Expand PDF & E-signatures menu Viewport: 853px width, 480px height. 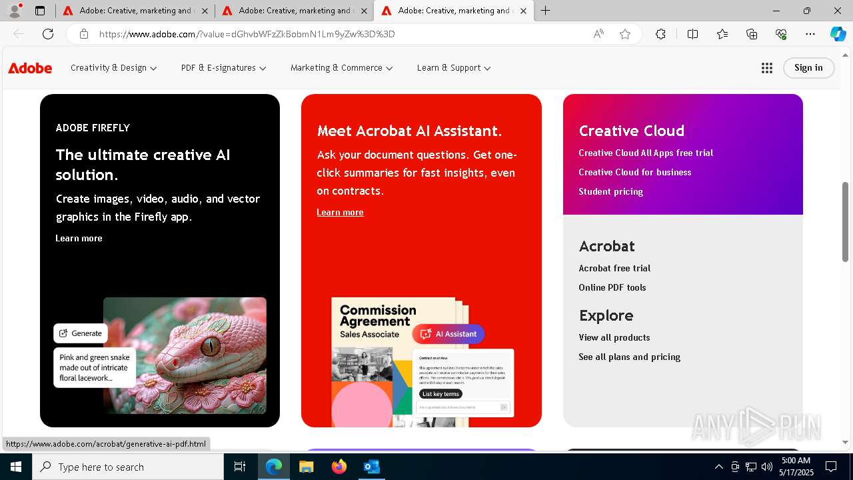[x=223, y=68]
